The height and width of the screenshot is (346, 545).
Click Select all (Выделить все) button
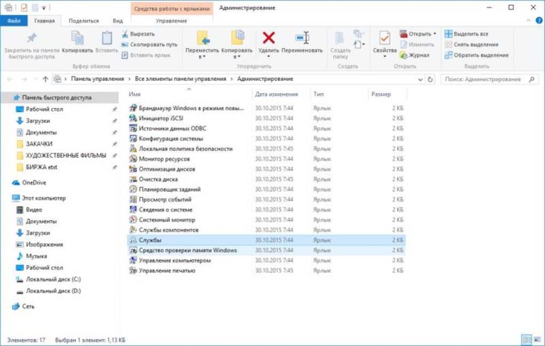[467, 34]
